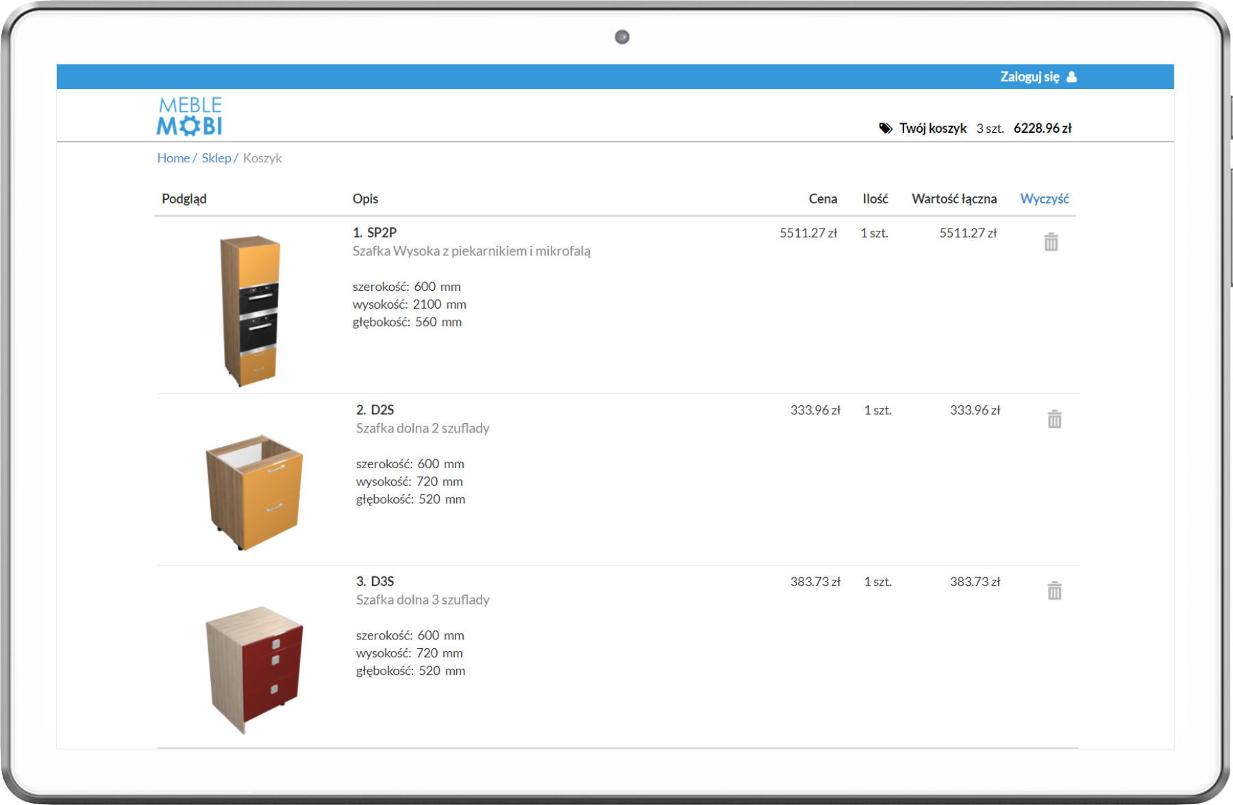Image resolution: width=1233 pixels, height=805 pixels.
Task: View the orange D2S cabinet image
Action: (253, 490)
